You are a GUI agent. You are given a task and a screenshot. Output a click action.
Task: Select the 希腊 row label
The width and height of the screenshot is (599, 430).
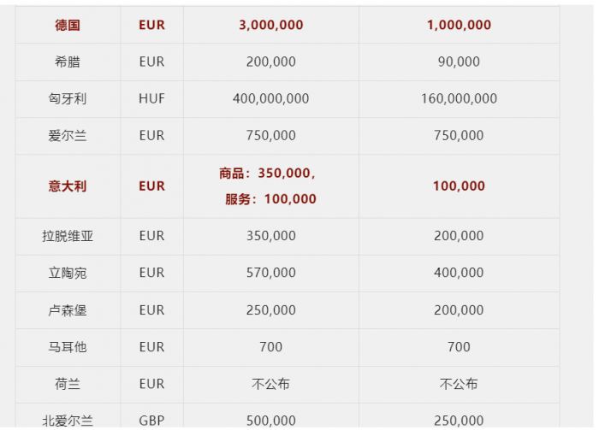(68, 62)
